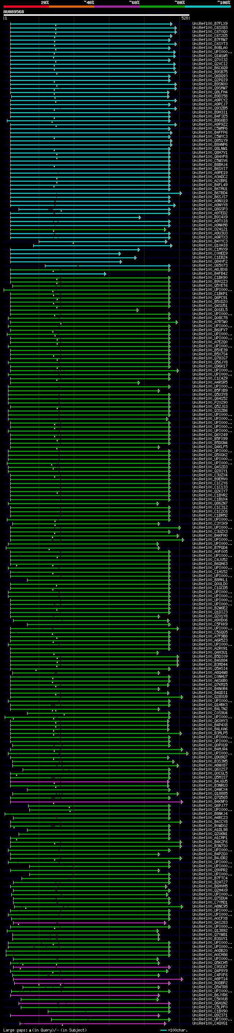The image size is (234, 1033).
Task: Select hit UniRef100_B5XE39
Action: tap(210, 350)
